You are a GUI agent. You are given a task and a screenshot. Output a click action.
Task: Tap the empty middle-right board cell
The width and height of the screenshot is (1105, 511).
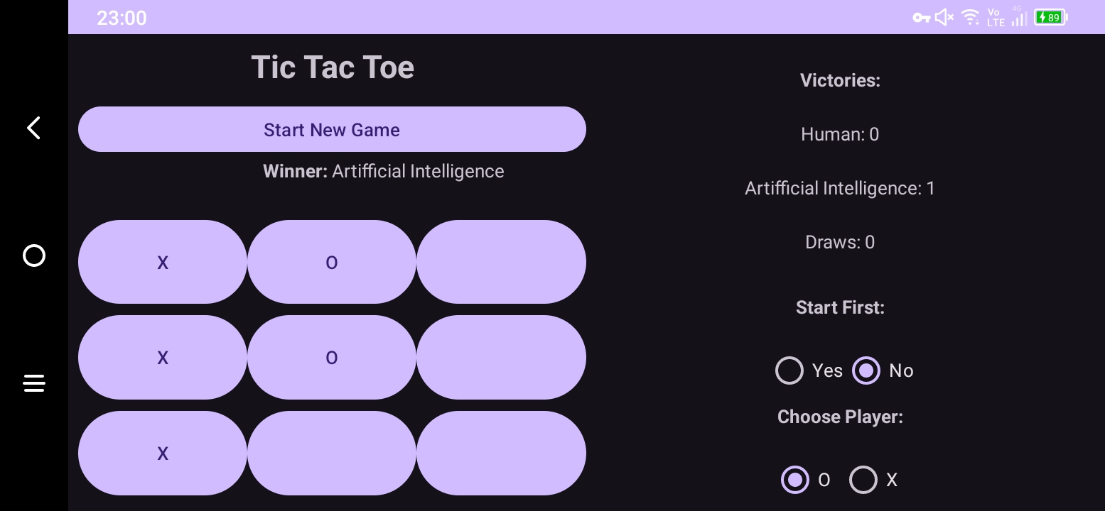[x=501, y=357]
